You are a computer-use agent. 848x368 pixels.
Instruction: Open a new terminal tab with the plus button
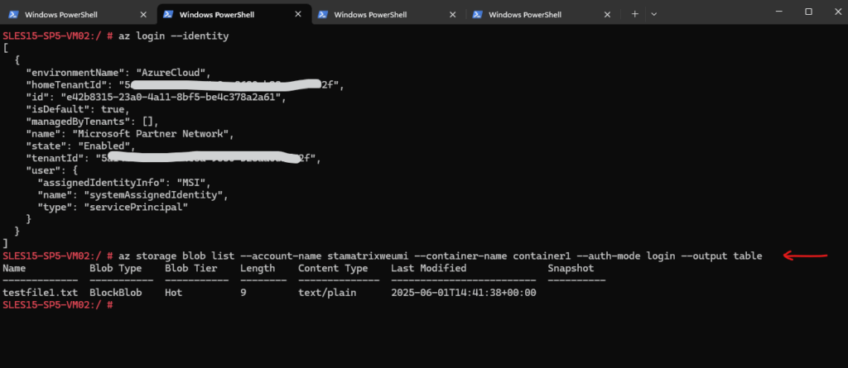(635, 14)
